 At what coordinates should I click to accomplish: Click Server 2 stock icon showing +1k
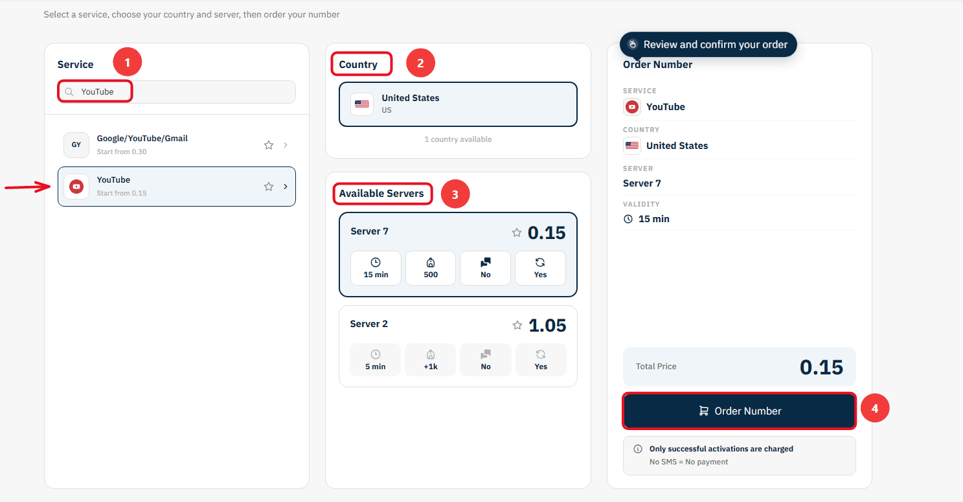pyautogui.click(x=431, y=354)
